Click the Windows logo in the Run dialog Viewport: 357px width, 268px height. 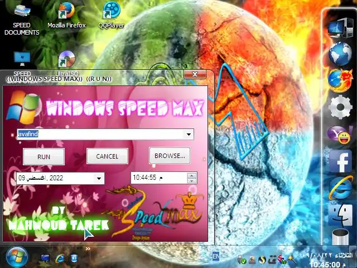coord(23,107)
